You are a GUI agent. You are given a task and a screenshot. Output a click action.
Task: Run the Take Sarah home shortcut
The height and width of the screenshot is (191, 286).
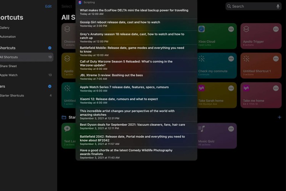pyautogui.click(x=217, y=95)
